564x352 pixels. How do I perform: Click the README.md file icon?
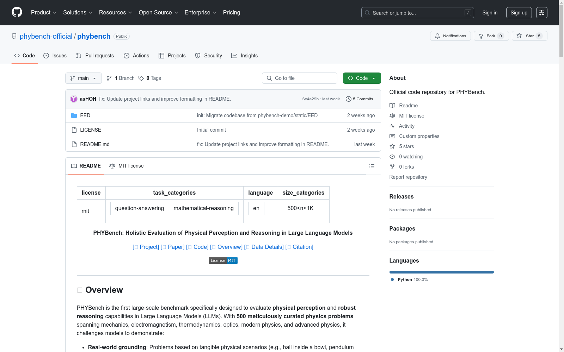[74, 144]
